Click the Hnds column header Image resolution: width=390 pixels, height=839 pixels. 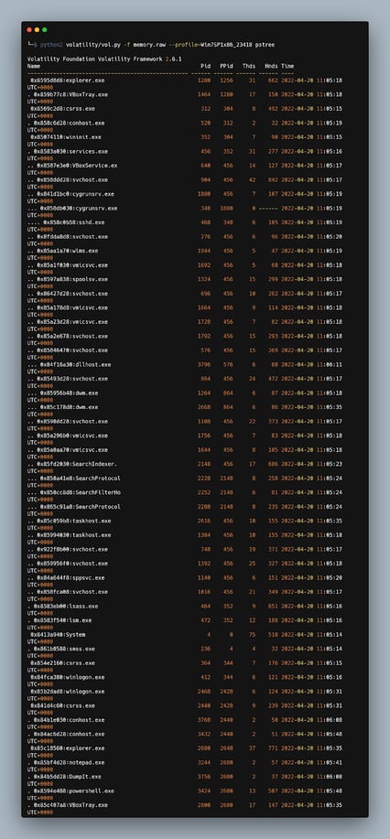tap(272, 66)
